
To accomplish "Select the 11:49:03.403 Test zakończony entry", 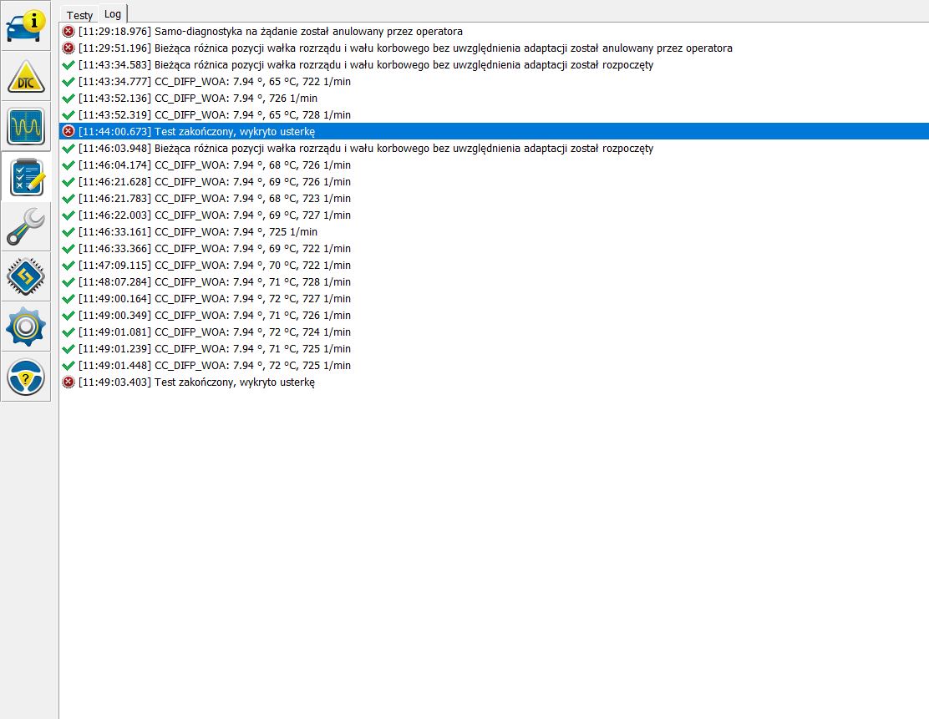I will [x=196, y=382].
